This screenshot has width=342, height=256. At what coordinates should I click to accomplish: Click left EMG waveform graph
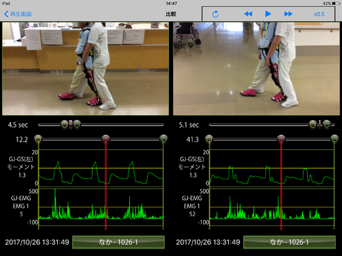[101, 207]
